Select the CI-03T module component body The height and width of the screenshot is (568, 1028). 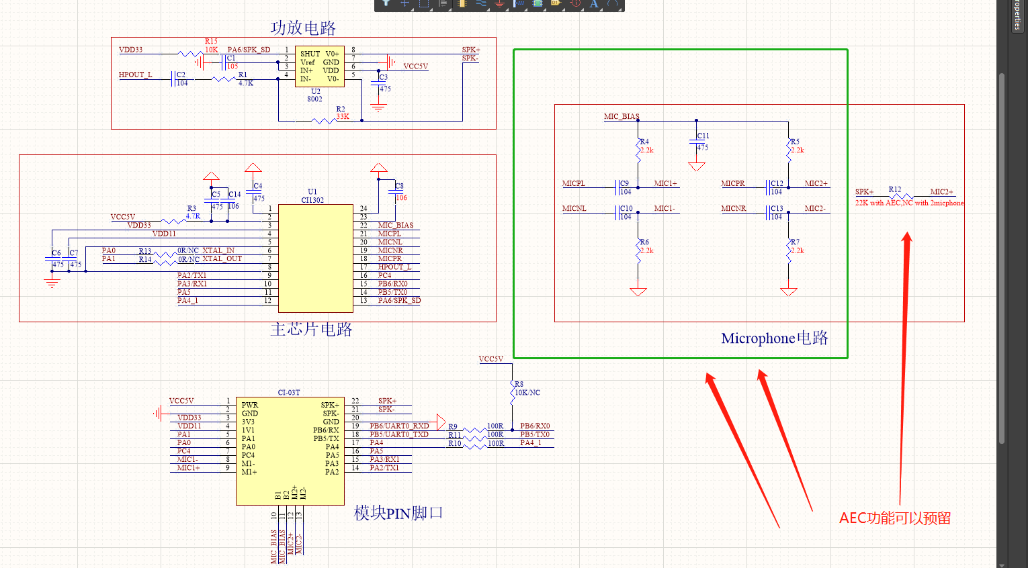[x=290, y=450]
